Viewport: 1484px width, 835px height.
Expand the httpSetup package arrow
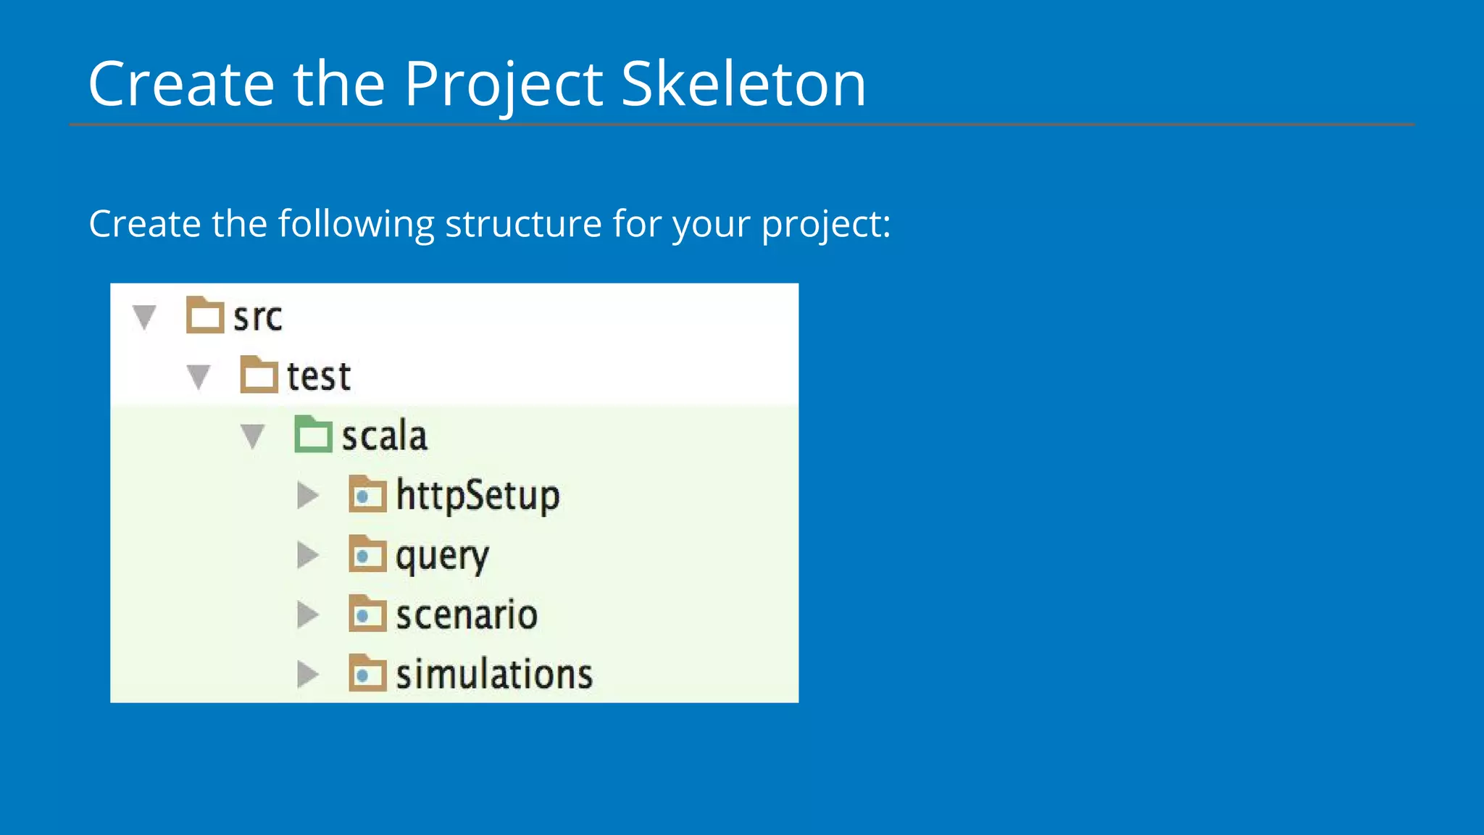click(x=308, y=495)
